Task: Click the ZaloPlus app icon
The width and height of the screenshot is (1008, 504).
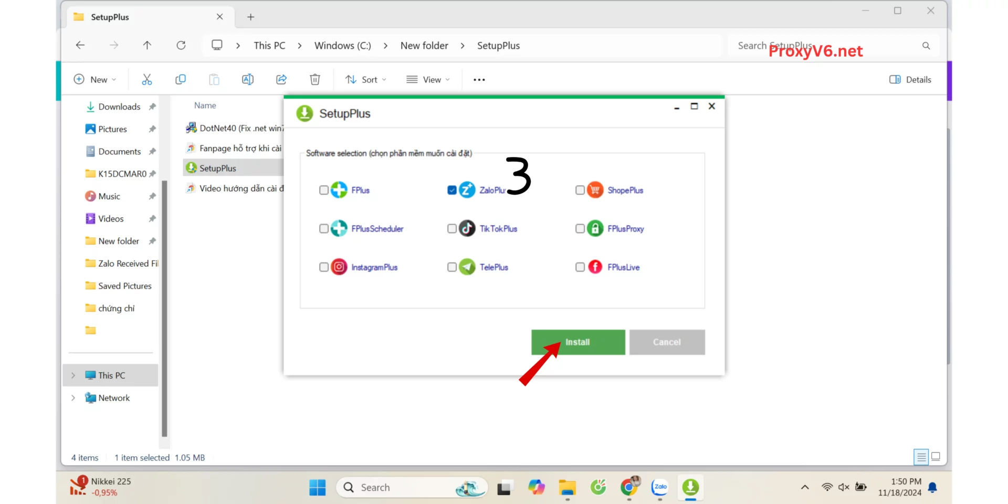Action: [467, 190]
